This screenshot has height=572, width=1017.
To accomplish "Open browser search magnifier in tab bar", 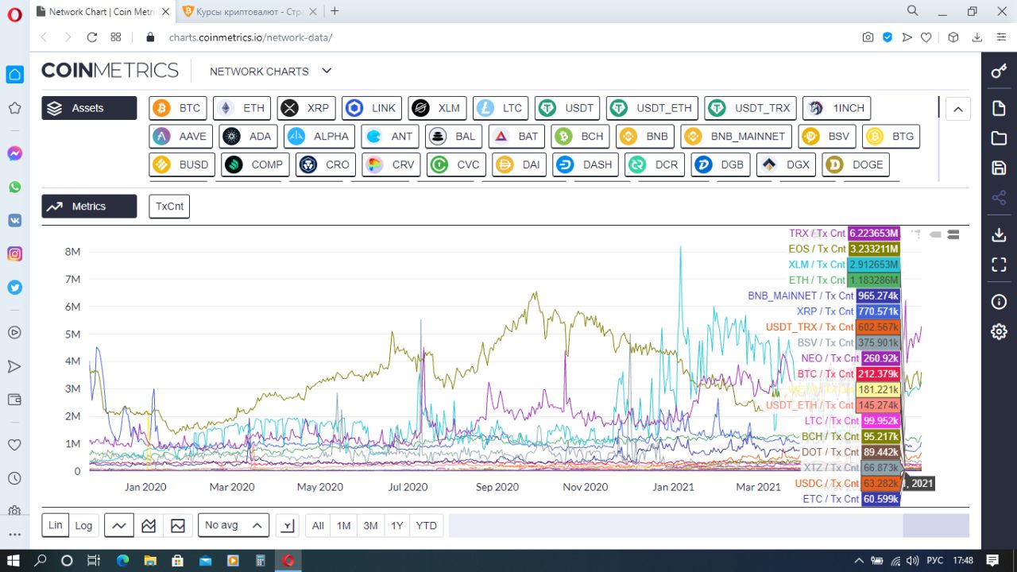I will pos(914,11).
